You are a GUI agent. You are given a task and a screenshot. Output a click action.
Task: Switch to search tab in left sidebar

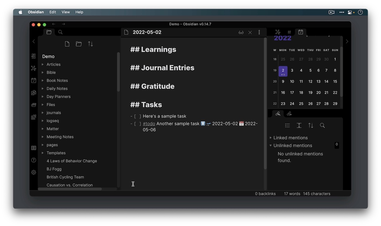[60, 32]
